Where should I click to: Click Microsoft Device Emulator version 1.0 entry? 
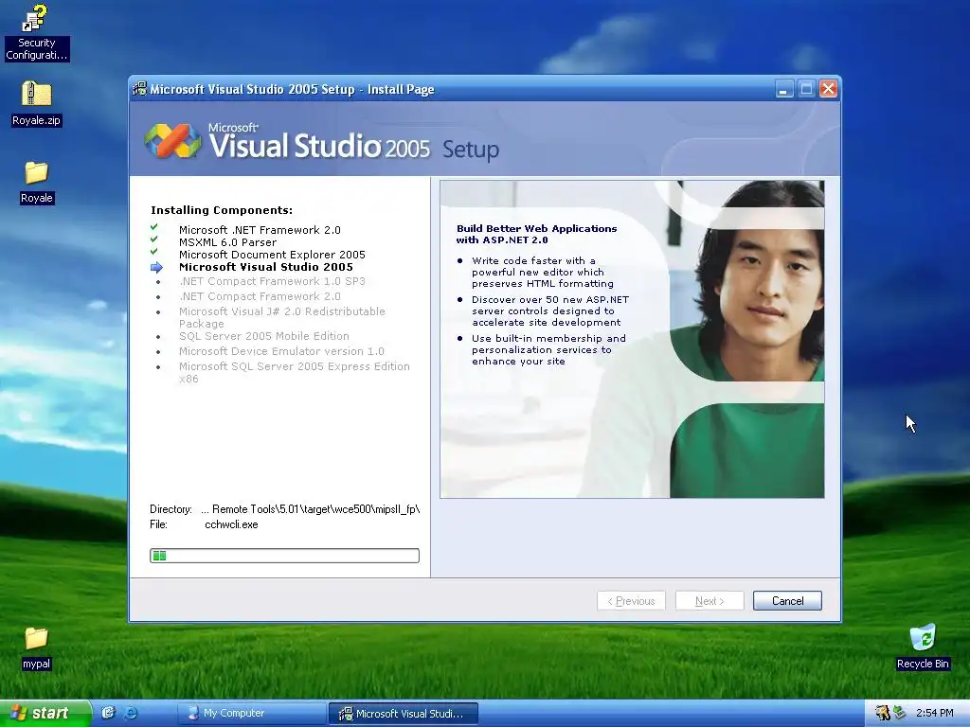[281, 351]
